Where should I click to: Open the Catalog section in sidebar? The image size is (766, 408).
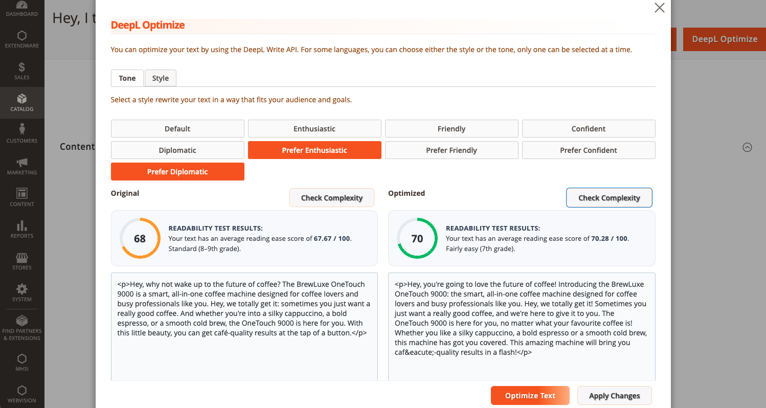[22, 103]
